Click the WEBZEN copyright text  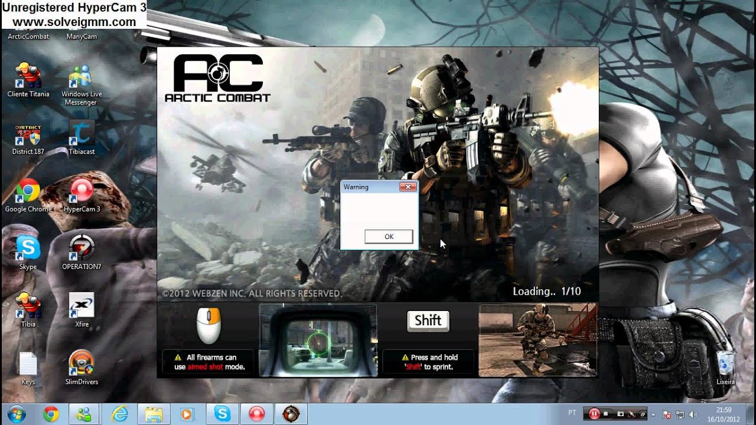point(252,293)
